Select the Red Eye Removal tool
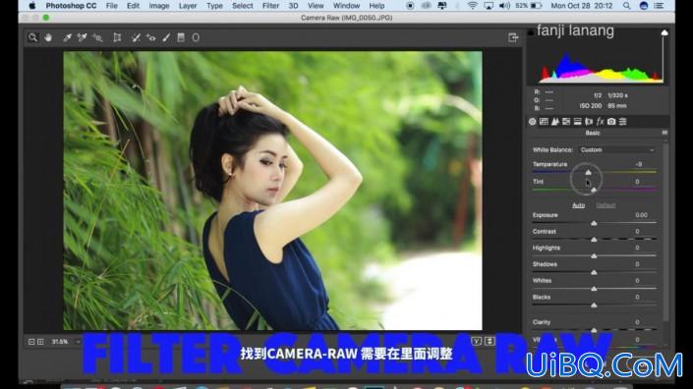Image resolution: width=693 pixels, height=389 pixels. coord(150,38)
